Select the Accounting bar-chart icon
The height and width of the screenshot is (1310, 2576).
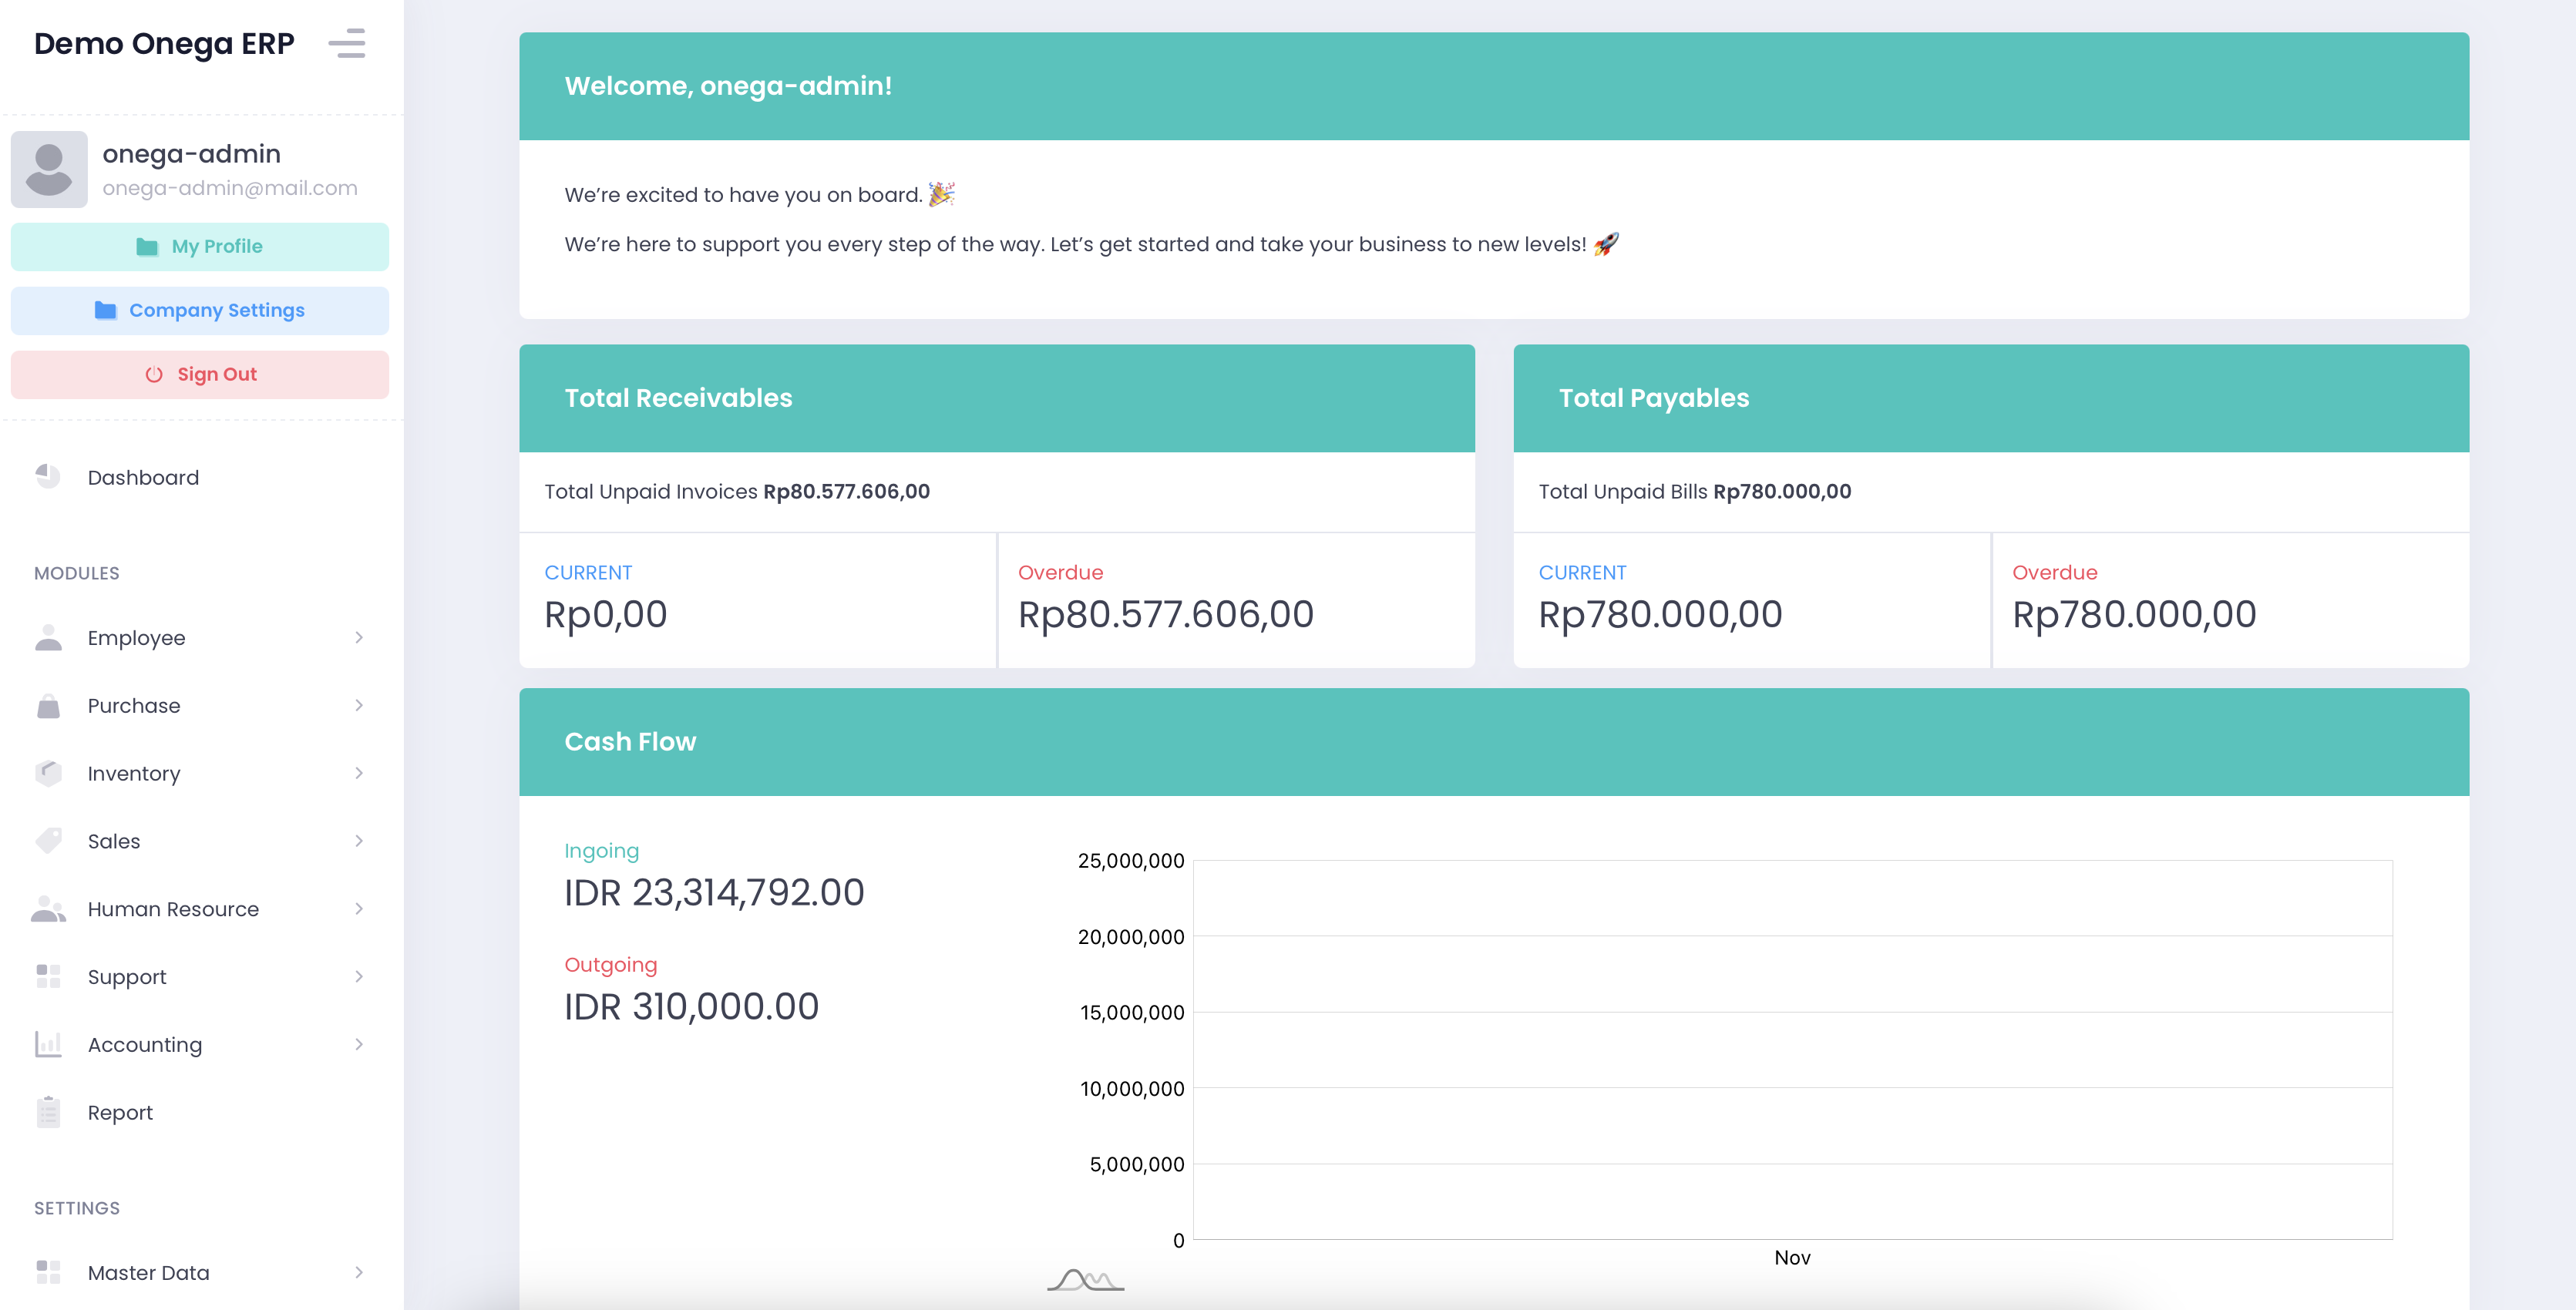(49, 1044)
